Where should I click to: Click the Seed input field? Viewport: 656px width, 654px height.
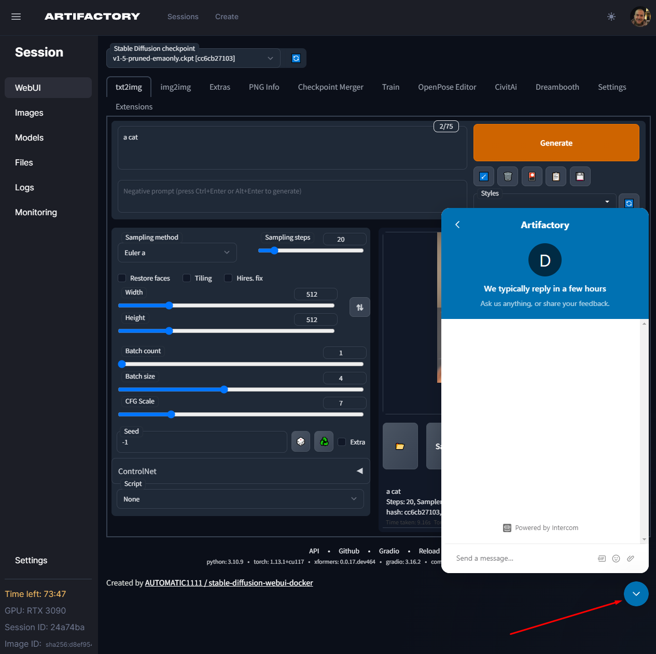(202, 442)
